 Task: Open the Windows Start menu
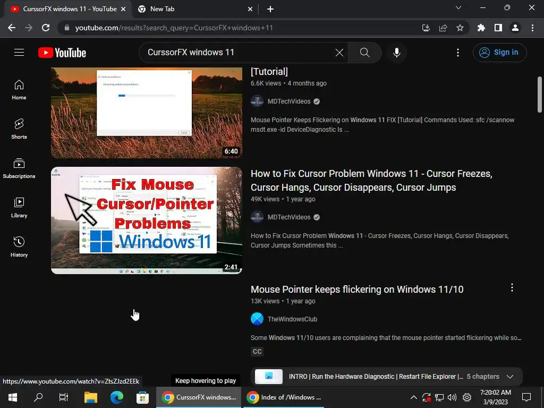coord(13,397)
